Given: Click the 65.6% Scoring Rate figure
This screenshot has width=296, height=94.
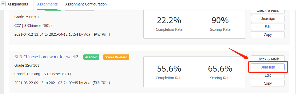Looking at the screenshot, I should [x=220, y=69].
